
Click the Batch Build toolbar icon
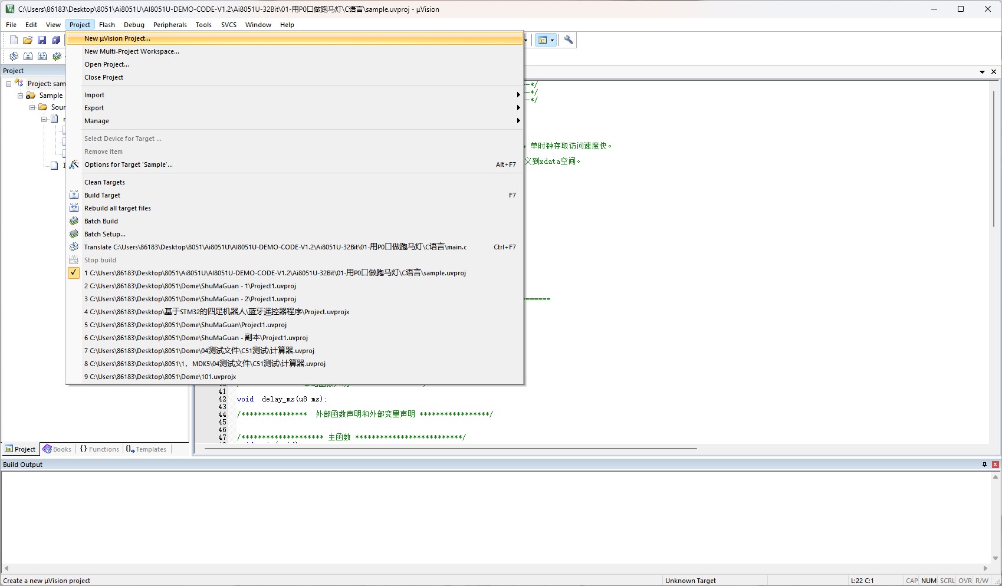(57, 56)
